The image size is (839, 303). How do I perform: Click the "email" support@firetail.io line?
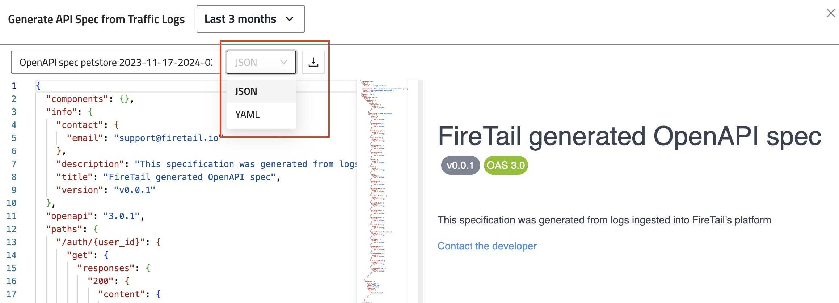pos(143,138)
